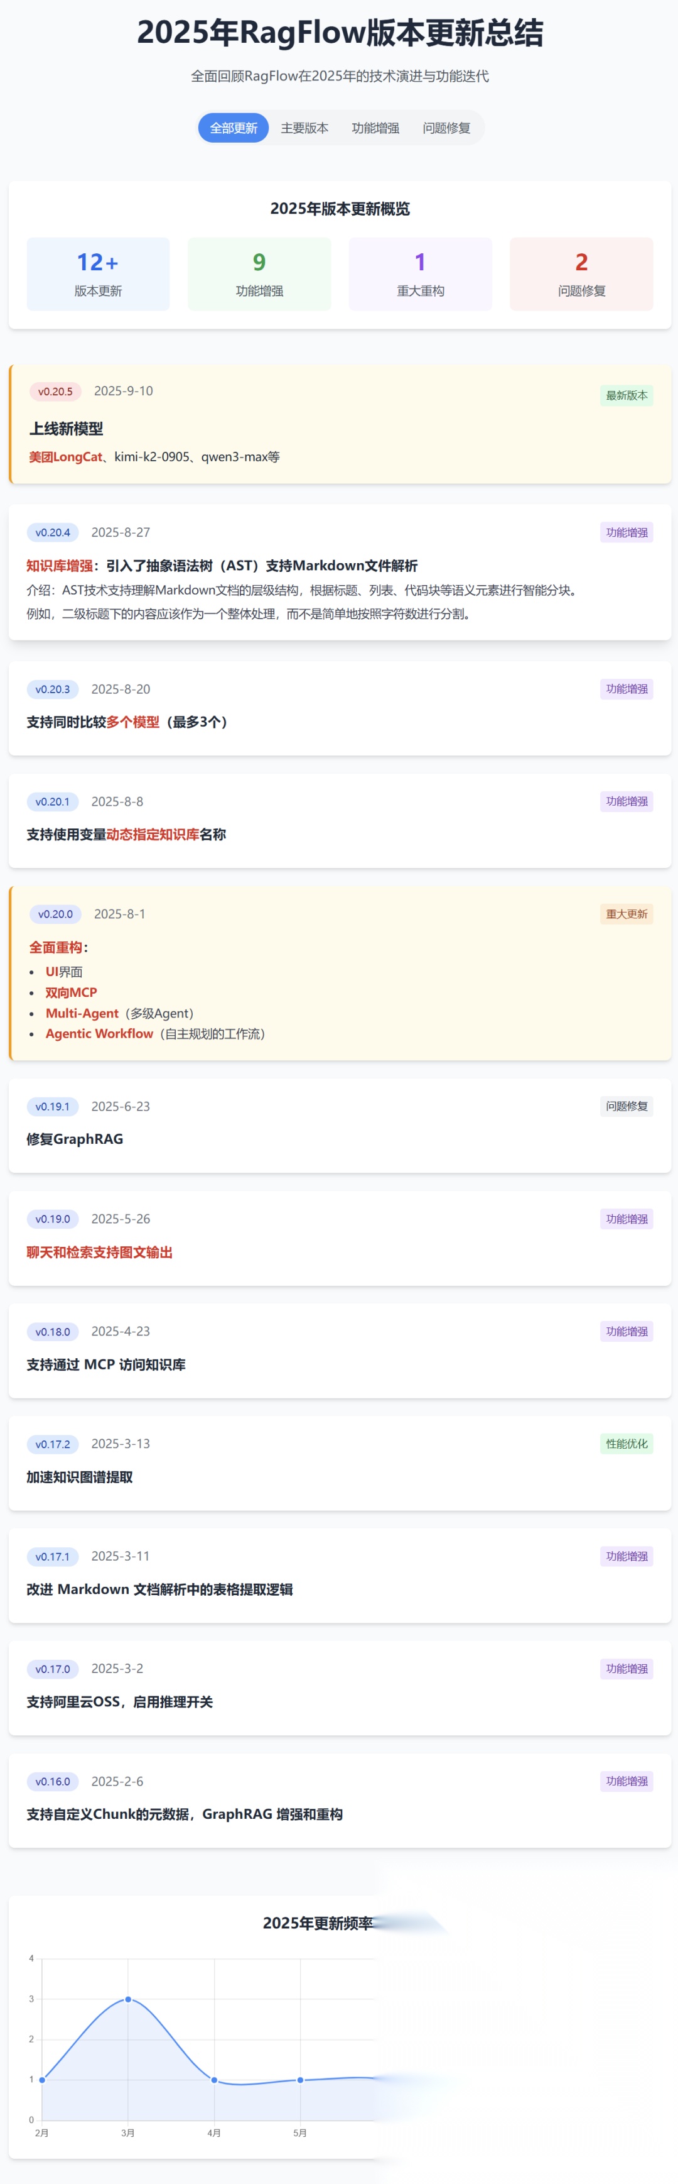
Task: Select the 全部更新 filter tab
Action: point(234,128)
